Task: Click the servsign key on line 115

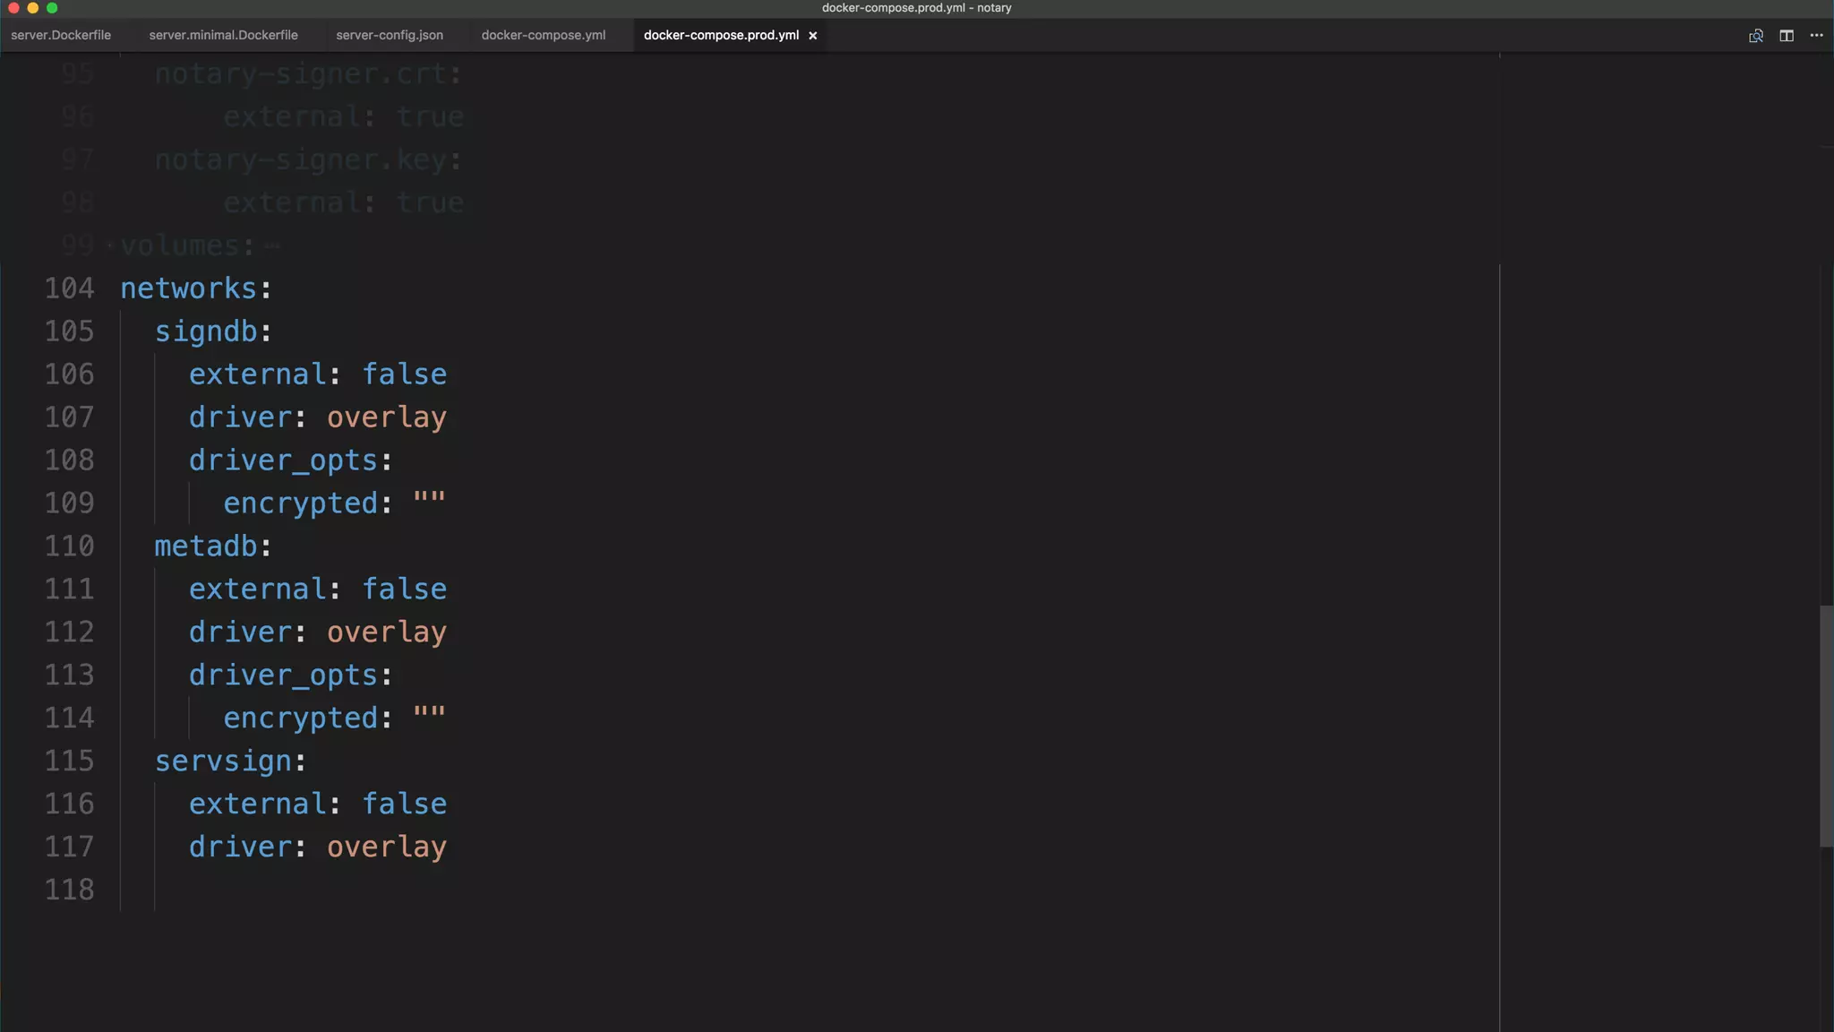Action: (223, 761)
